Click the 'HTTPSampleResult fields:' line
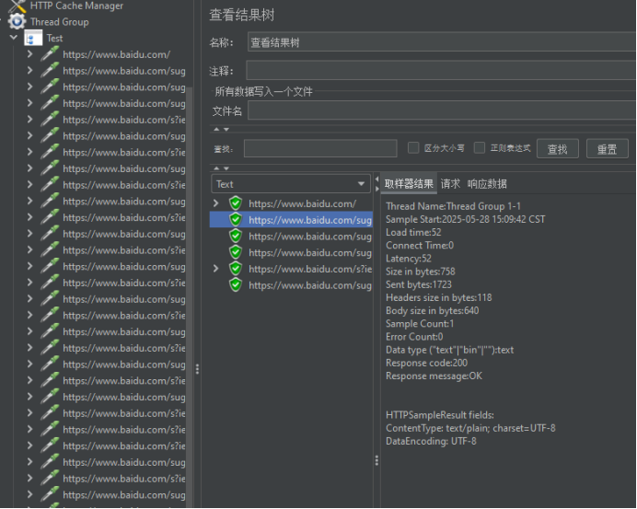 tap(440, 415)
